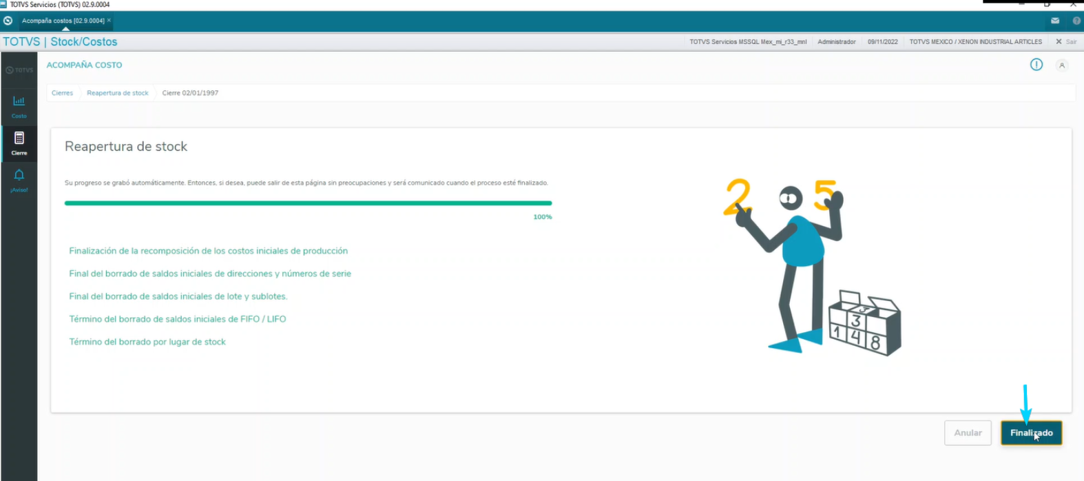Select the Acompaña costos [02.9.0004] tab

(63, 21)
